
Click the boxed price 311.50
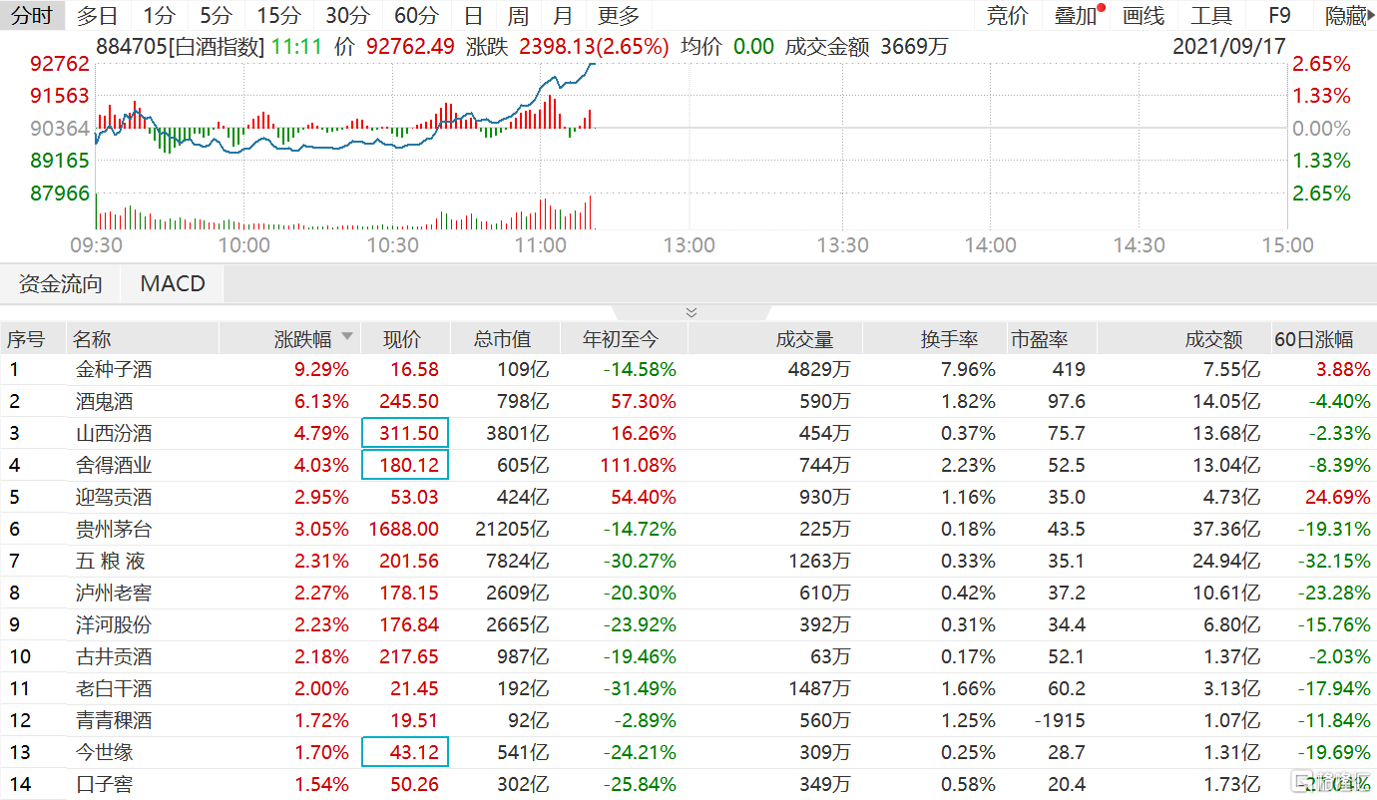406,433
